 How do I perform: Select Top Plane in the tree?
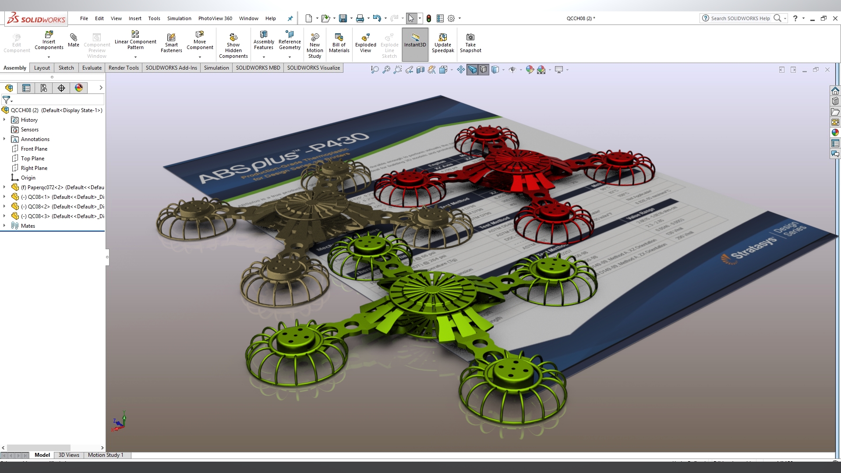[32, 159]
